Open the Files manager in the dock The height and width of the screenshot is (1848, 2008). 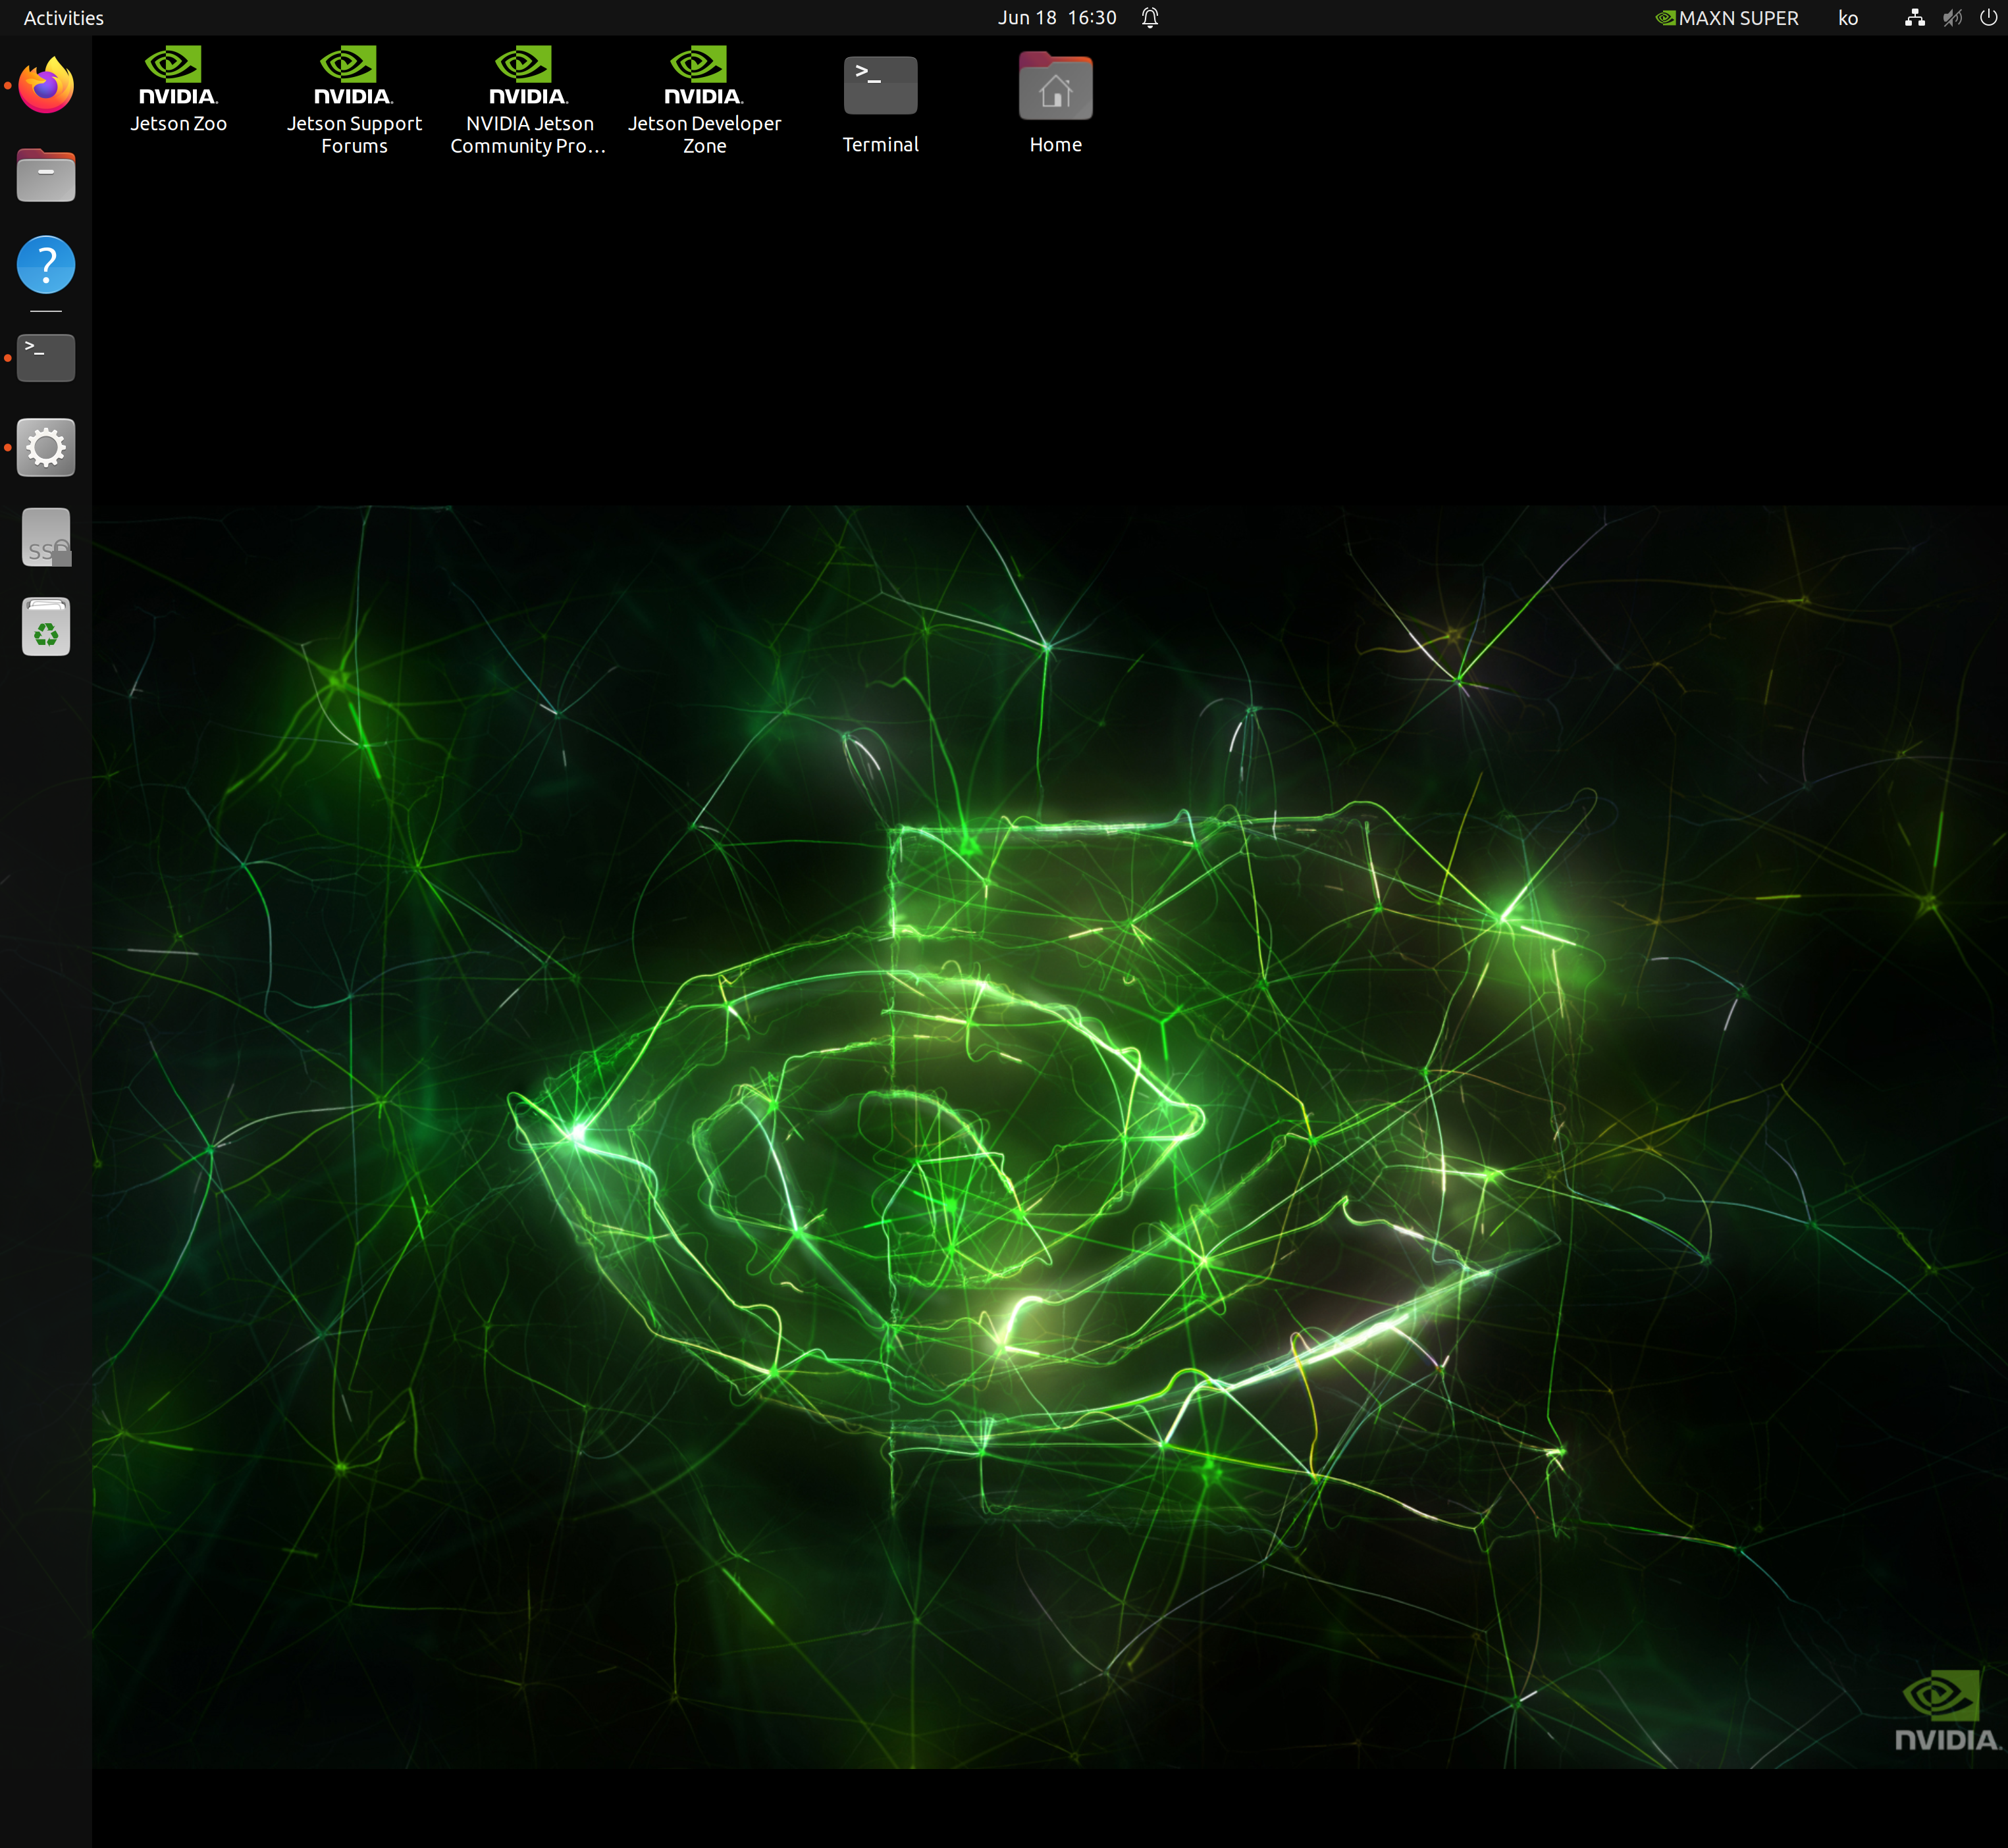point(46,176)
